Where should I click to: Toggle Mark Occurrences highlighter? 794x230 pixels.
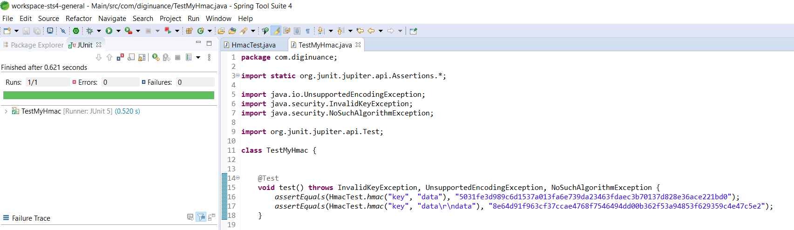pyautogui.click(x=276, y=31)
